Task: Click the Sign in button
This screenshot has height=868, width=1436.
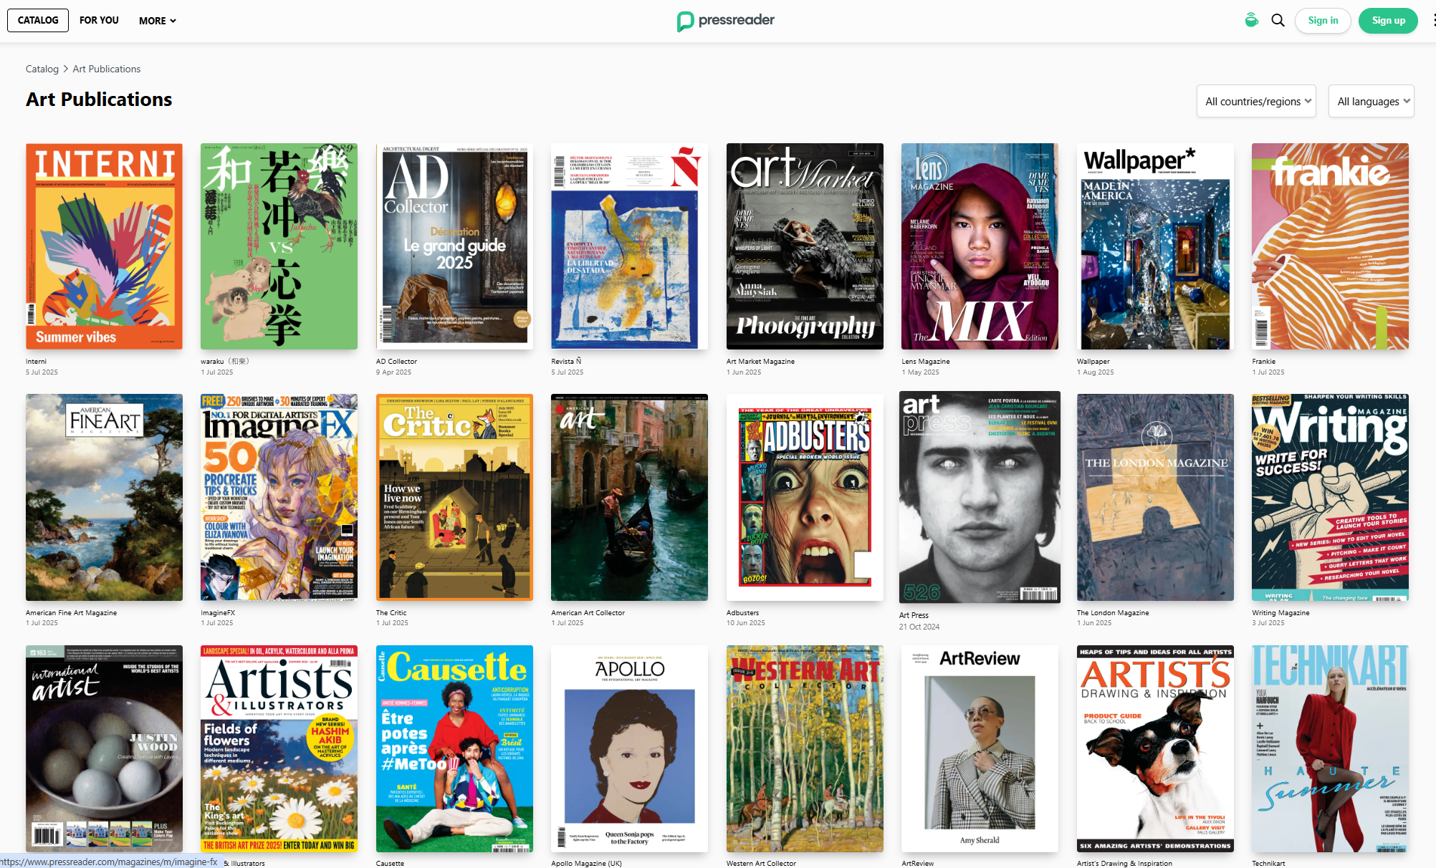Action: pos(1322,20)
